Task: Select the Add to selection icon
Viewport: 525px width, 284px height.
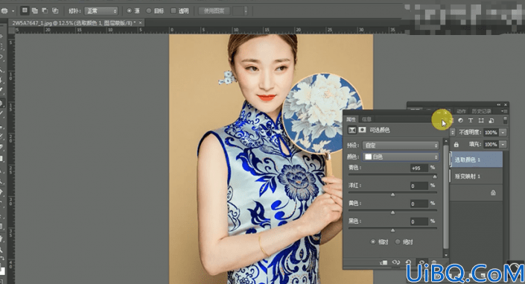Action: [x=35, y=10]
